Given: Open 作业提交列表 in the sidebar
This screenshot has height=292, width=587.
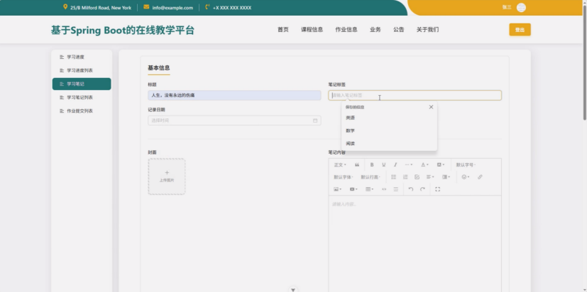Looking at the screenshot, I should click(x=82, y=111).
